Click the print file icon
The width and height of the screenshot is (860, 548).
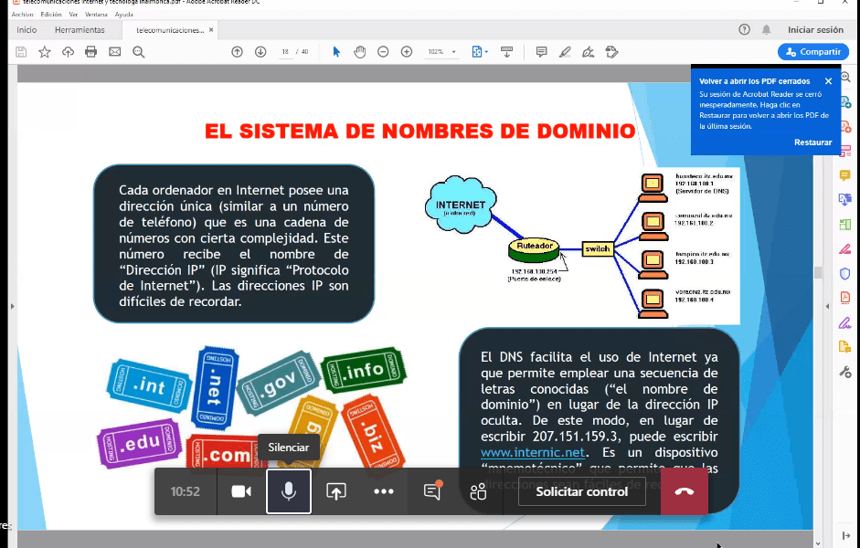(91, 52)
